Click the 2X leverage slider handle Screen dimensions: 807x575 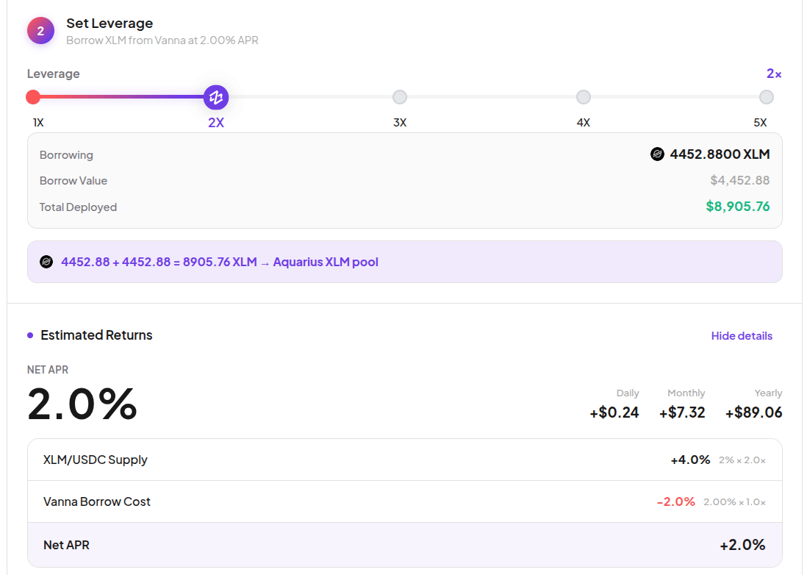[216, 97]
